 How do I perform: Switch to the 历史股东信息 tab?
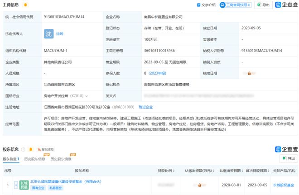tap(34, 159)
